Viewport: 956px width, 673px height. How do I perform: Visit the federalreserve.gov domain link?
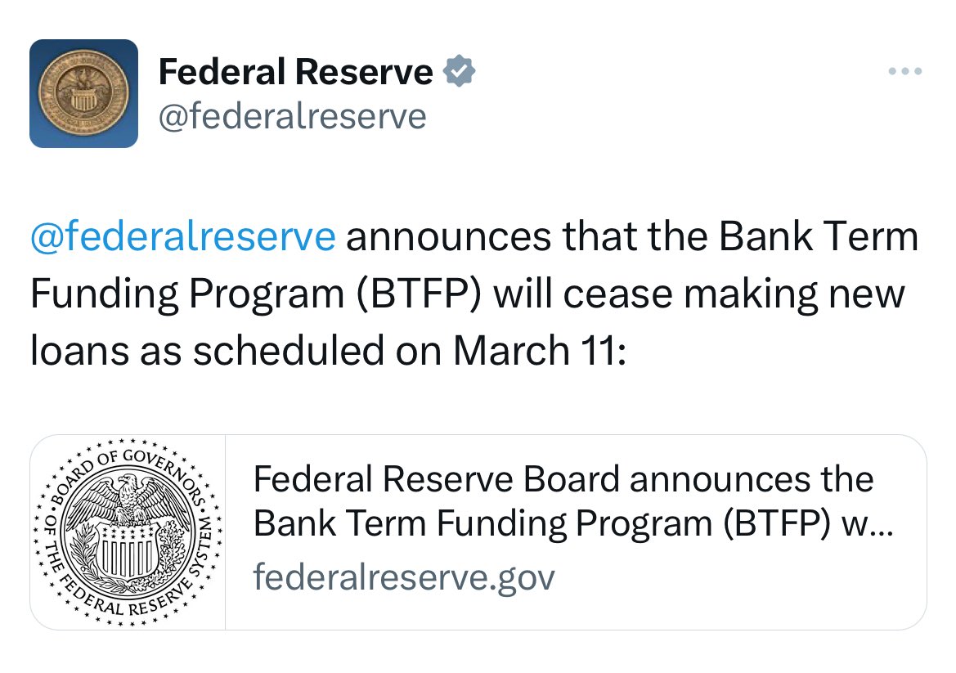pos(404,577)
